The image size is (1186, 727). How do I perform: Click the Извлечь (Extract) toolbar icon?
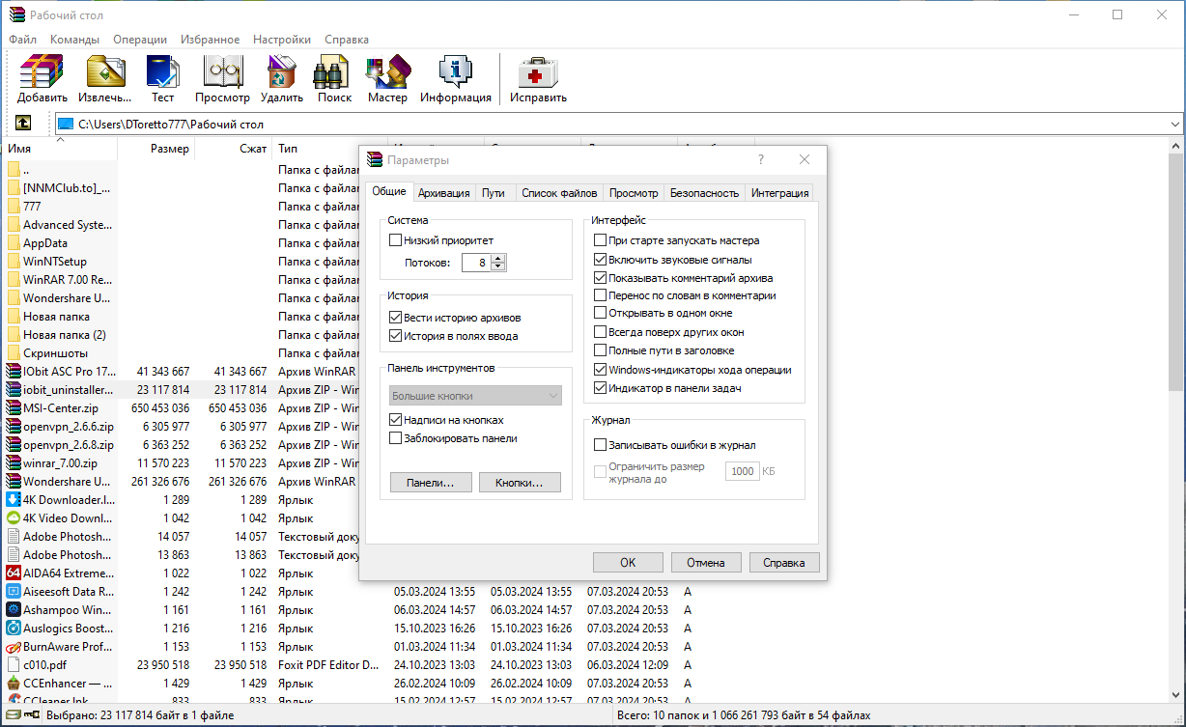pyautogui.click(x=105, y=72)
